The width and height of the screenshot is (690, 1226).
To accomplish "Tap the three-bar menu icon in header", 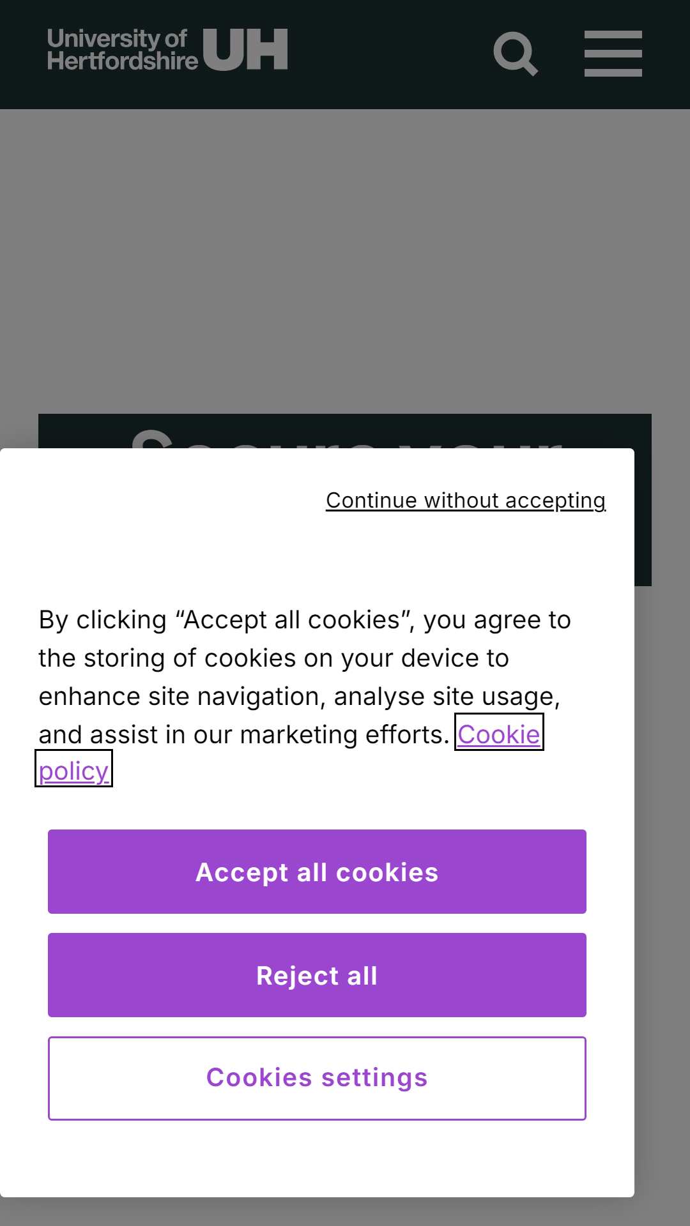I will coord(613,54).
